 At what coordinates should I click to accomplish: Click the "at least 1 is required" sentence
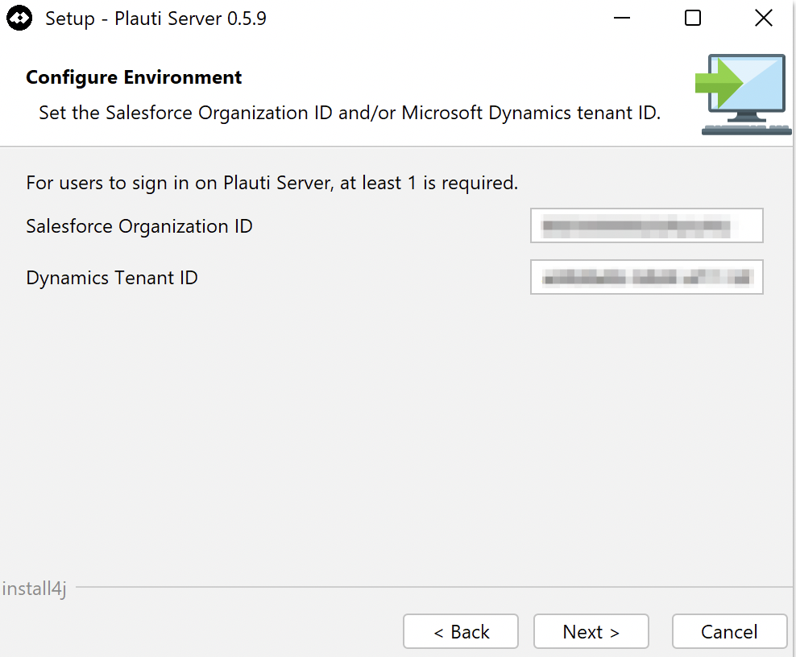[x=272, y=183]
